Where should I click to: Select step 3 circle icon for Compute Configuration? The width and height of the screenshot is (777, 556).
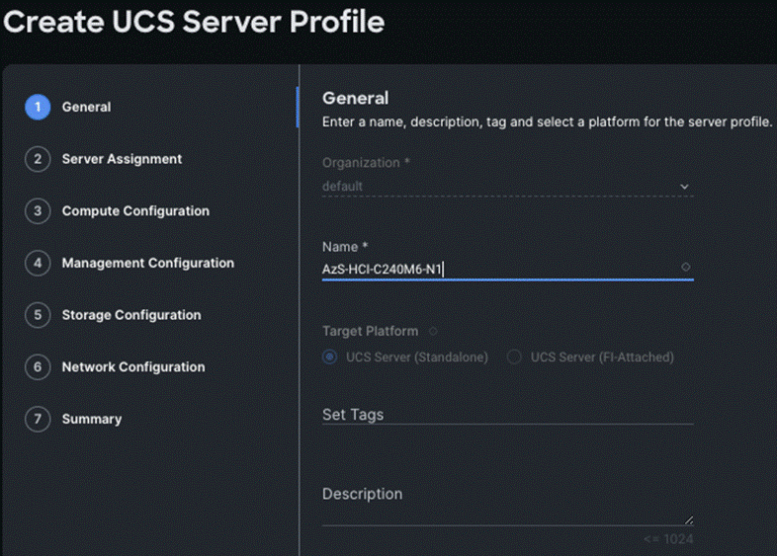38,211
